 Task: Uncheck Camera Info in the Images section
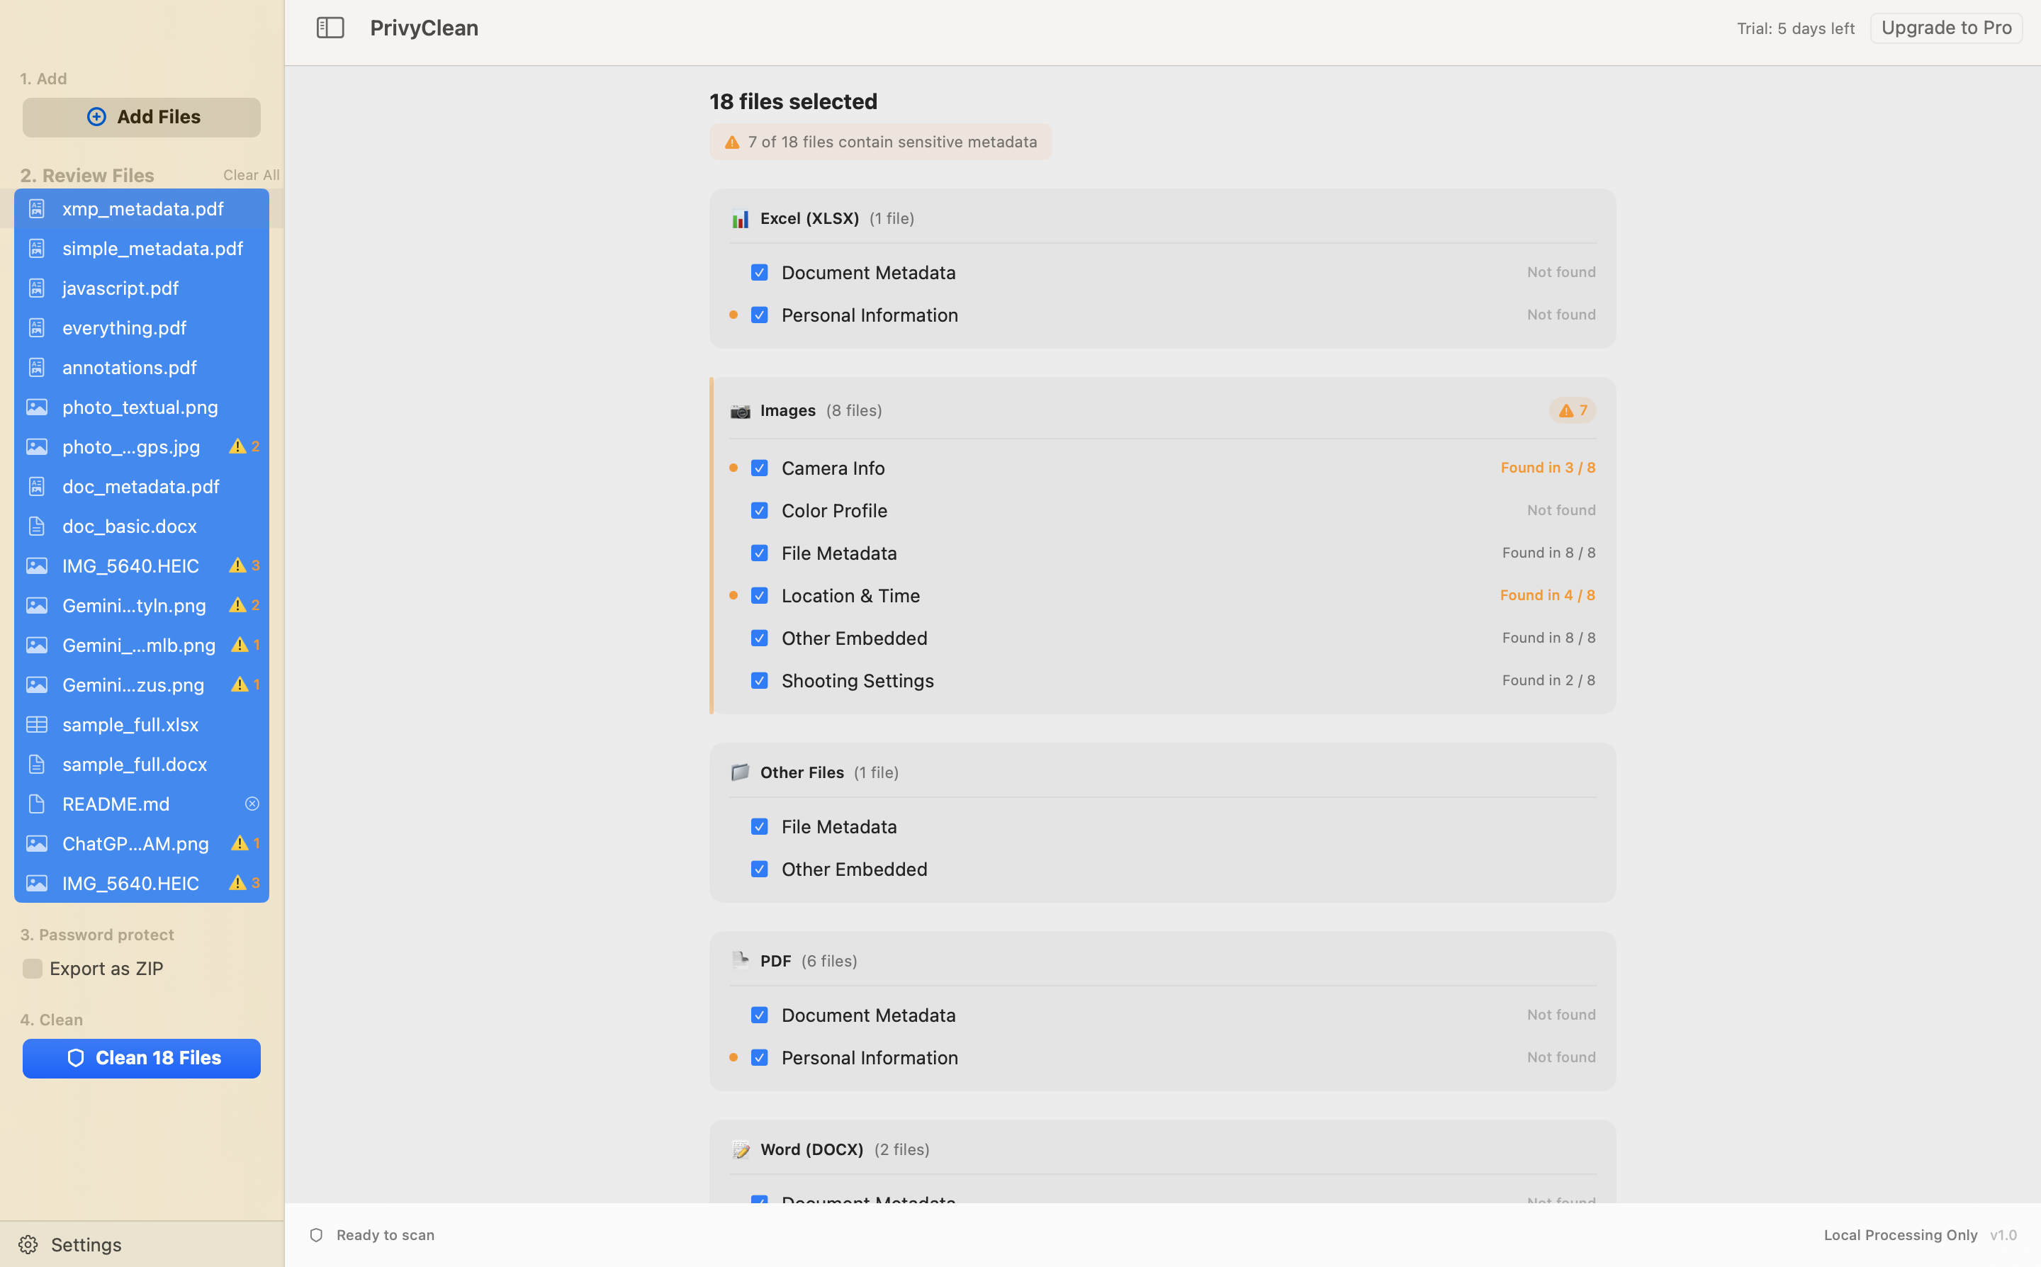click(759, 468)
